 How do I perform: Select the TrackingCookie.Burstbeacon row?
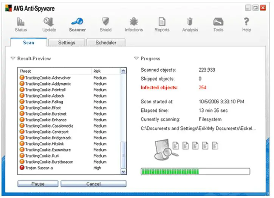pyautogui.click(x=70, y=162)
